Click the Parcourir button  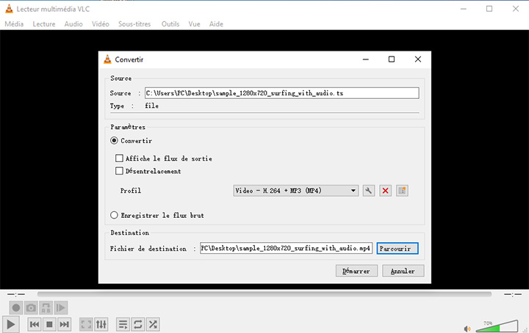397,249
